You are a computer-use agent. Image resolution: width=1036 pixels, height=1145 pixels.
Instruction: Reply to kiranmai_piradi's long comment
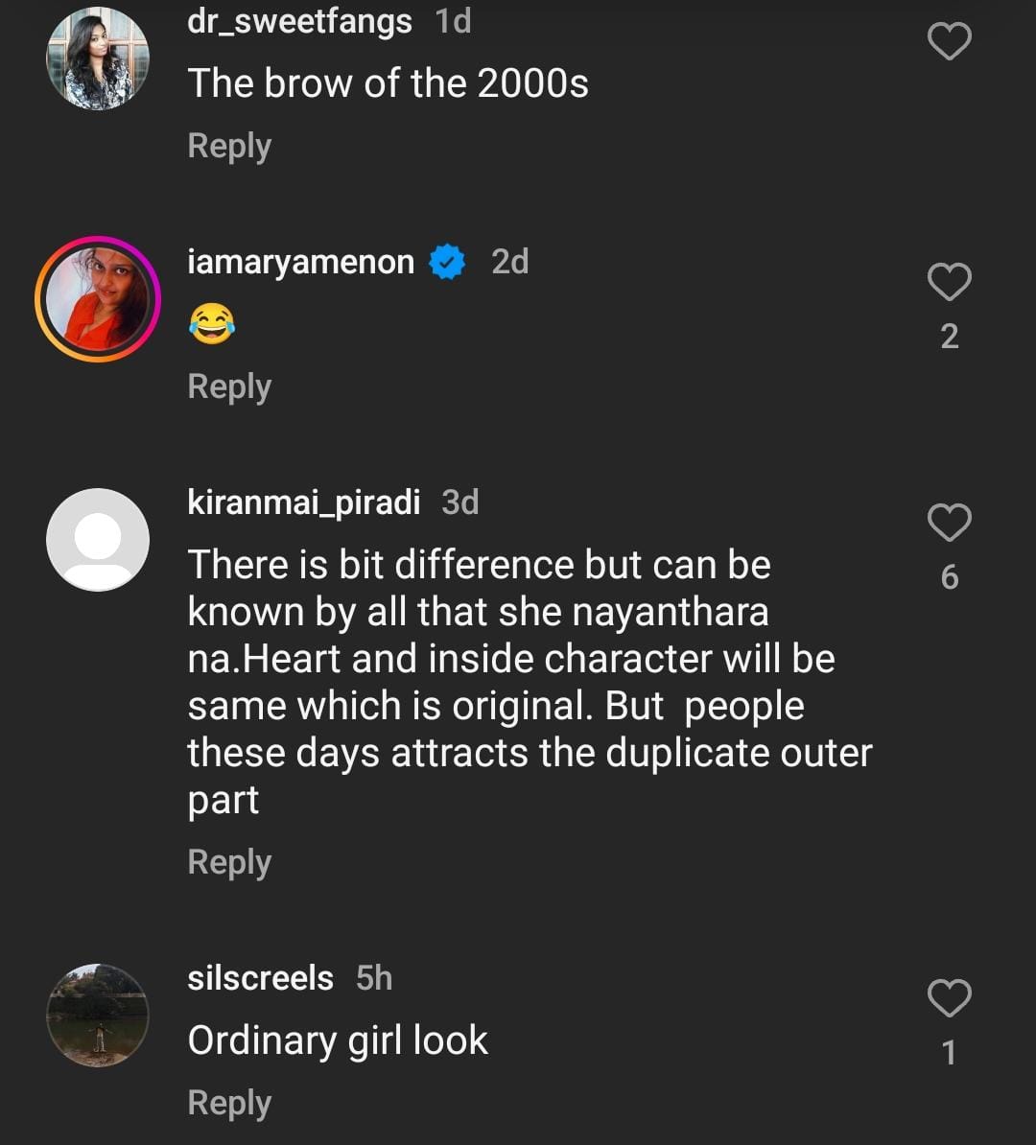coord(229,862)
